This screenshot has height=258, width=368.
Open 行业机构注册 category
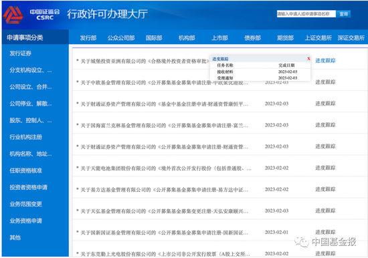[26, 137]
